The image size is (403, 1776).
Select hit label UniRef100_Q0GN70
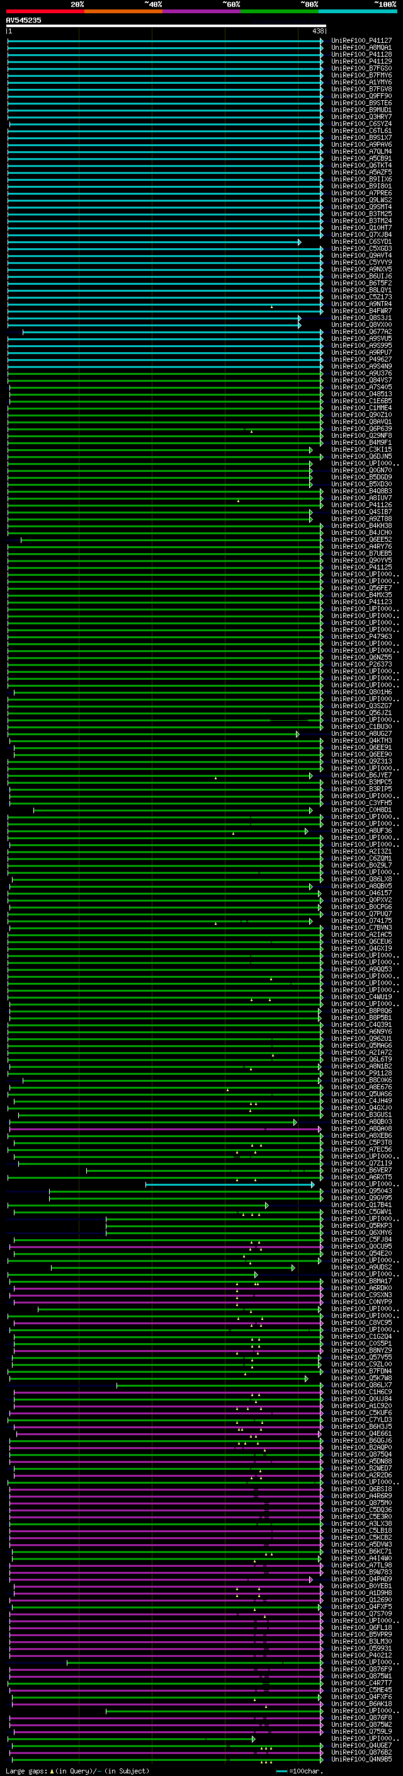point(361,470)
